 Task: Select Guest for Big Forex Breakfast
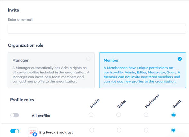(x=173, y=130)
